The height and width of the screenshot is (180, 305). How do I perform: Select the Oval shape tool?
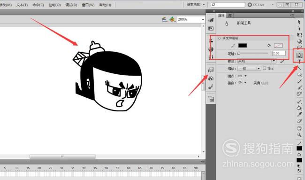299,75
